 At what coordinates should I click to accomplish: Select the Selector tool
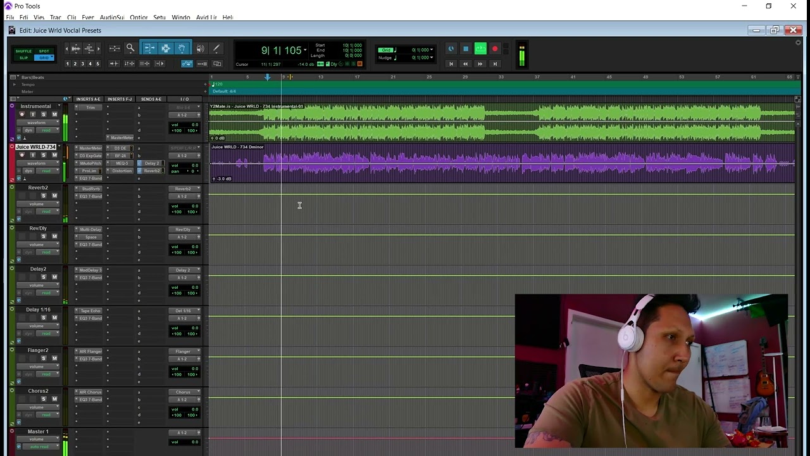(166, 48)
